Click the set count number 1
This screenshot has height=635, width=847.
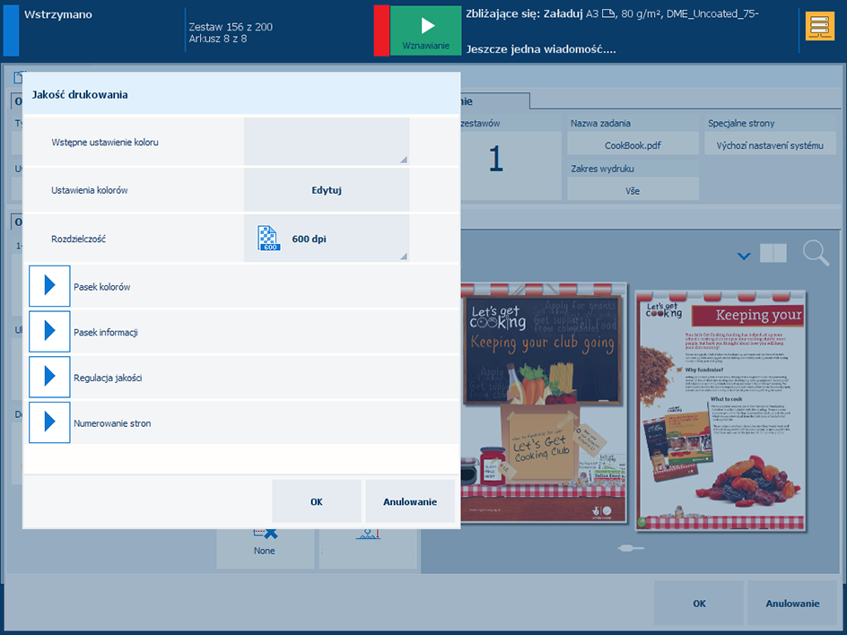pos(495,160)
